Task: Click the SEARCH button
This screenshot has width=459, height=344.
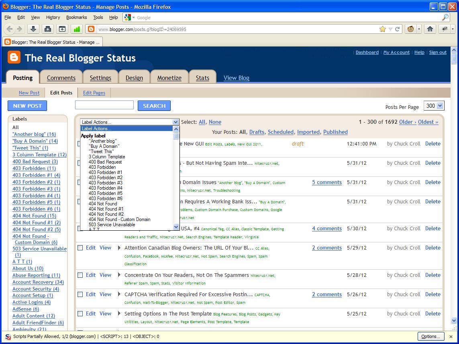Action: point(154,105)
